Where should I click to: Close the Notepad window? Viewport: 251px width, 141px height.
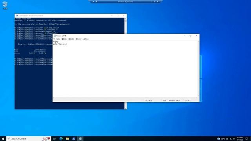tap(196, 36)
